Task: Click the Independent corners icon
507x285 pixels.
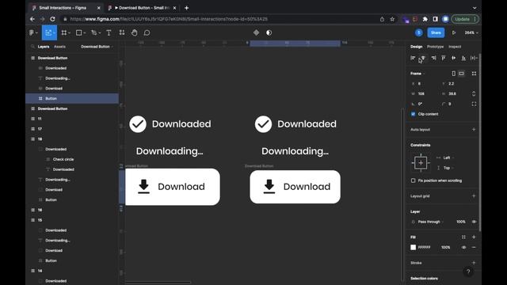Action: point(474,104)
